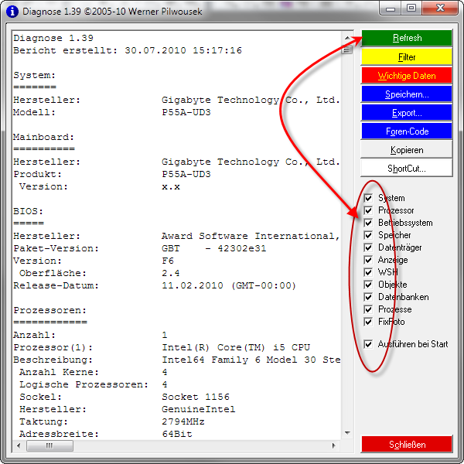Click the blue info icon in the title bar
464x464 pixels.
point(12,12)
